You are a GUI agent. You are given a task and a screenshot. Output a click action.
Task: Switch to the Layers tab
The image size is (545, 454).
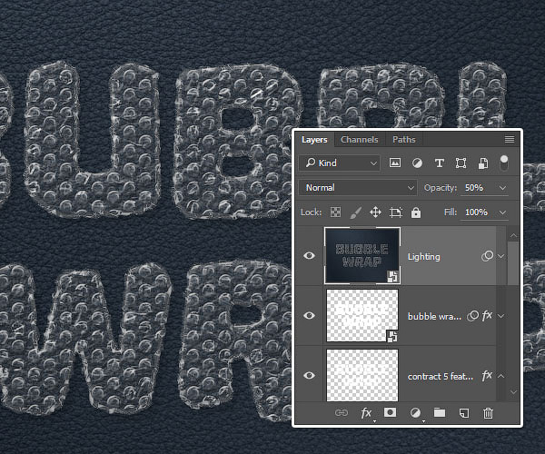[314, 140]
